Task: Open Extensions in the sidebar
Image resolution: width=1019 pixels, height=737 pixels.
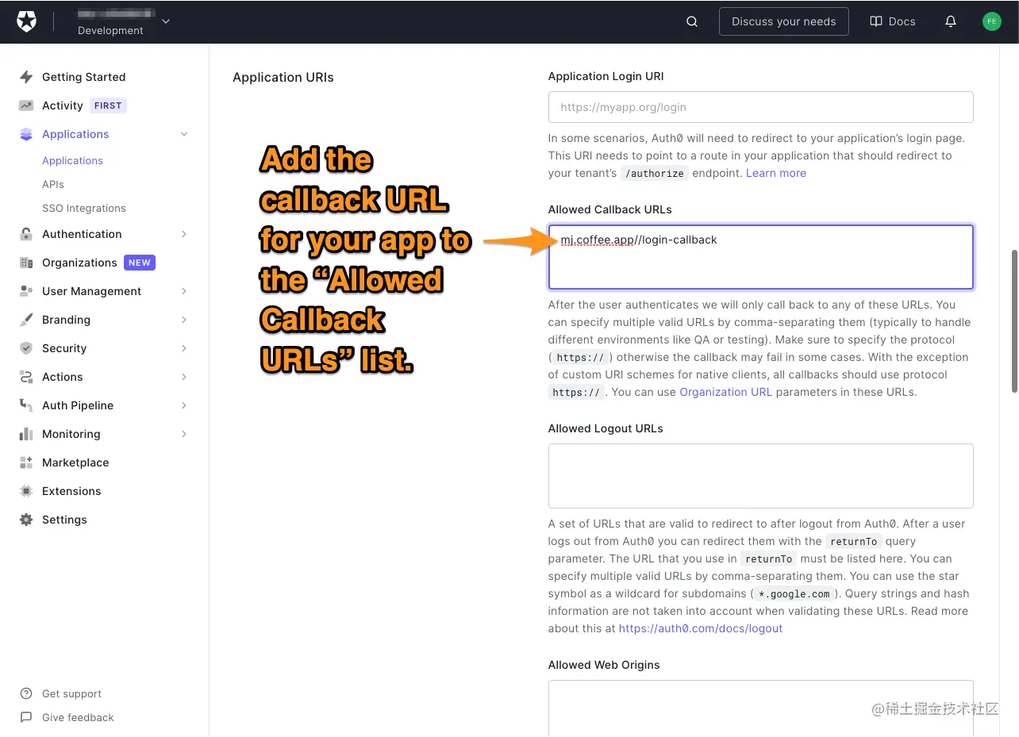Action: (71, 491)
